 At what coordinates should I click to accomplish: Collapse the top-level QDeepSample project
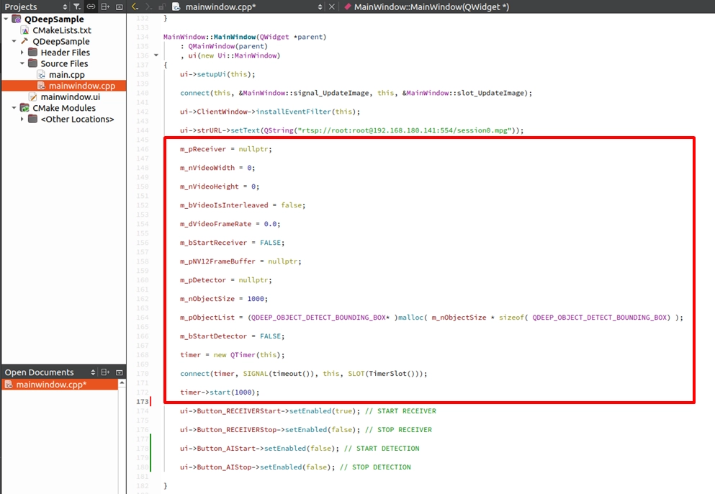[x=6, y=19]
